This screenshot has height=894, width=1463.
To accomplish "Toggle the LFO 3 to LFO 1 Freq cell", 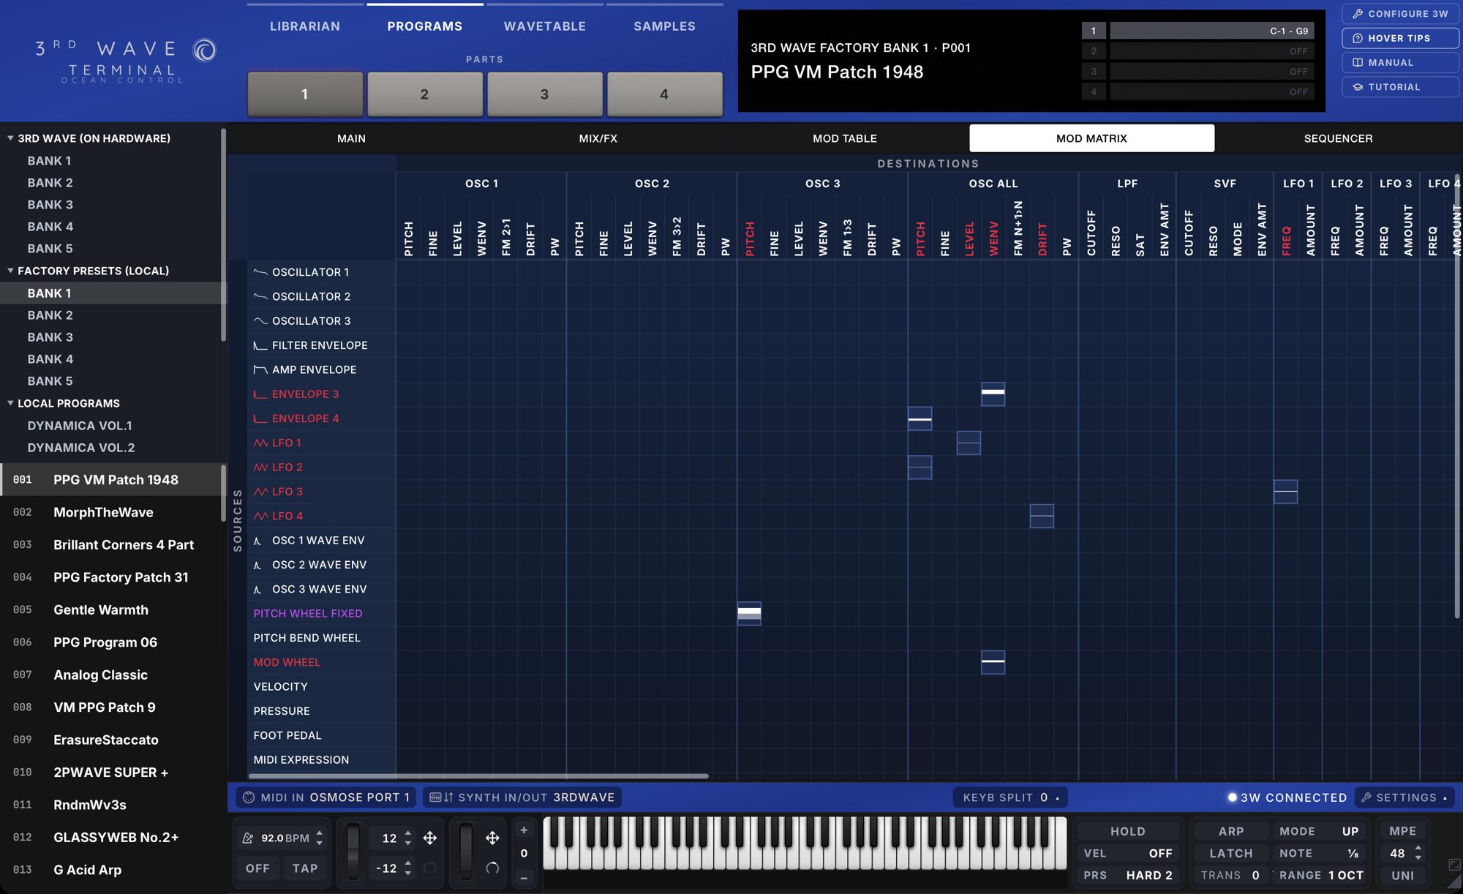I will tap(1285, 492).
